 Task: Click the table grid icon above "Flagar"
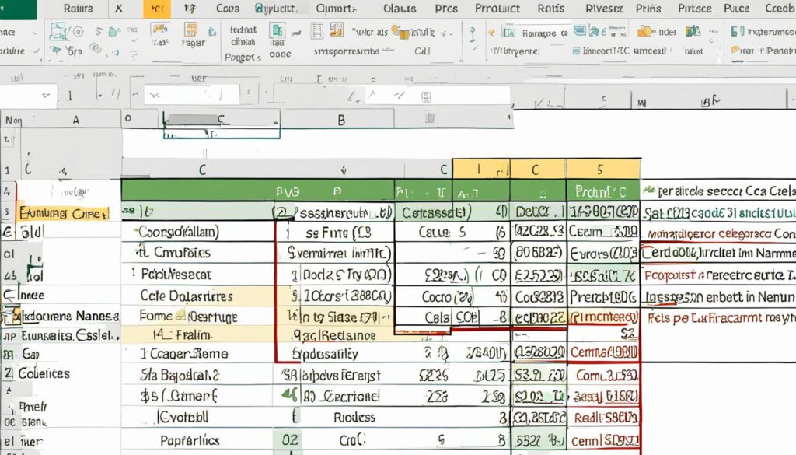click(x=190, y=30)
